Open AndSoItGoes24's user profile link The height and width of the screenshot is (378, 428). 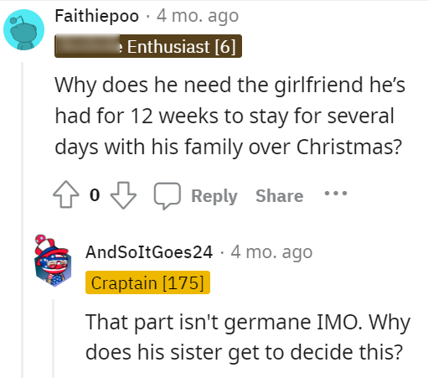tap(149, 252)
